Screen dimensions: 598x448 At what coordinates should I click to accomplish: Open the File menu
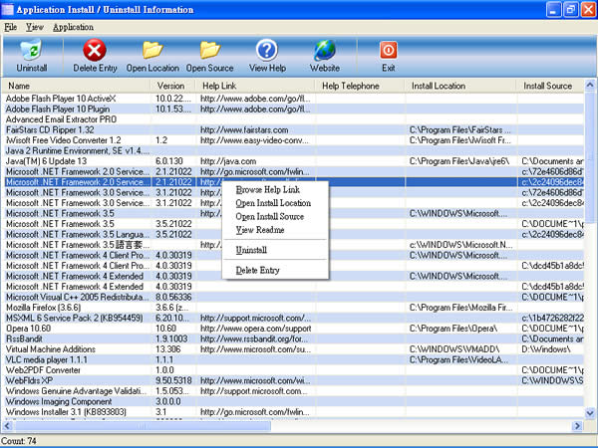click(10, 27)
